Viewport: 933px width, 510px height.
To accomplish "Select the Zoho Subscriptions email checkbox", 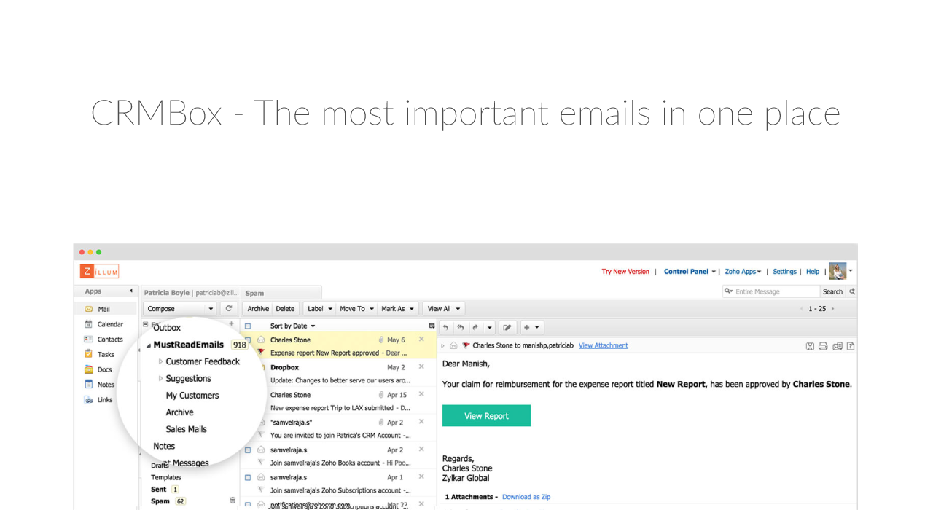I will [x=248, y=478].
